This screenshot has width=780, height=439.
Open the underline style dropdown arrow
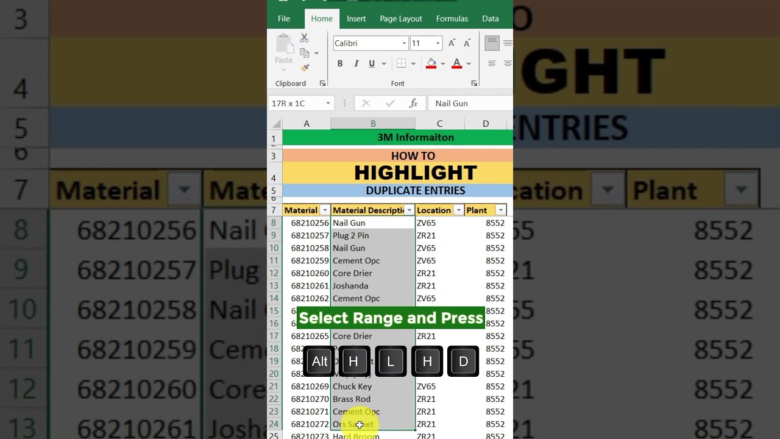[383, 63]
